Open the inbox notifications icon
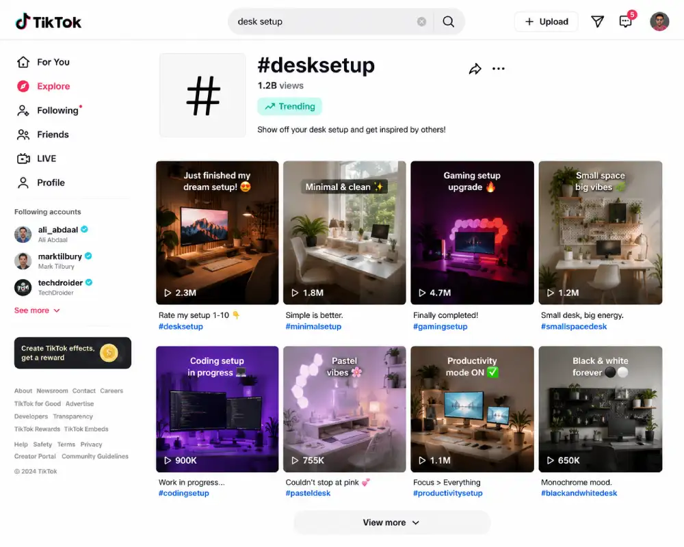The height and width of the screenshot is (547, 684). (x=626, y=21)
